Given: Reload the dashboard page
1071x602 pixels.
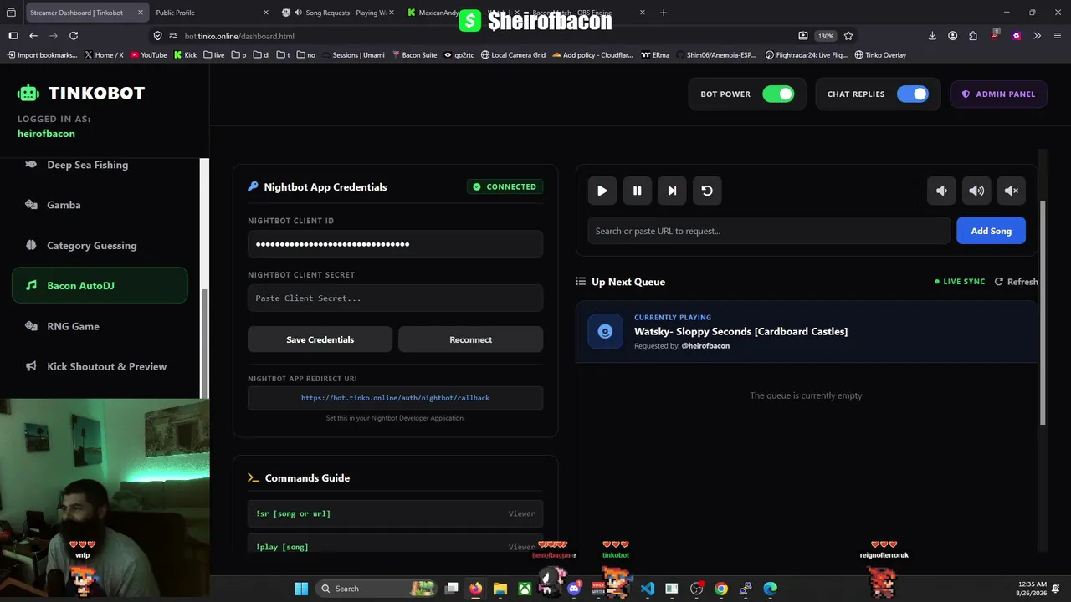Looking at the screenshot, I should tap(74, 36).
